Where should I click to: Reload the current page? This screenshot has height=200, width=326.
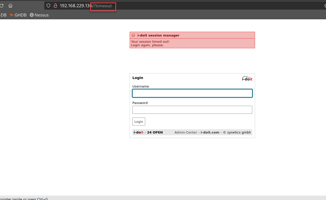click(x=2, y=5)
